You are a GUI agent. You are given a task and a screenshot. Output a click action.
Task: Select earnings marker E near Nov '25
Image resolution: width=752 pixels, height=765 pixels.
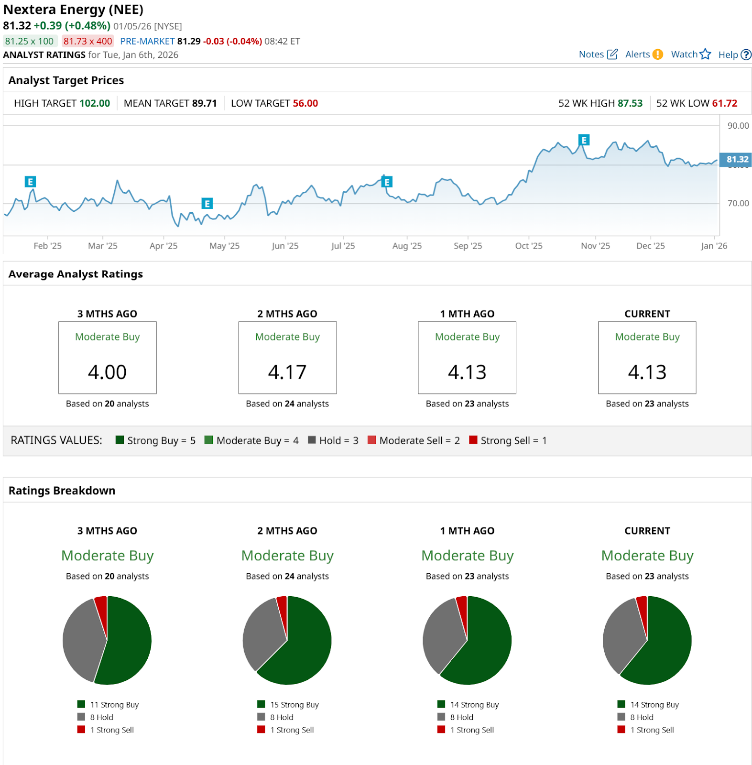584,140
